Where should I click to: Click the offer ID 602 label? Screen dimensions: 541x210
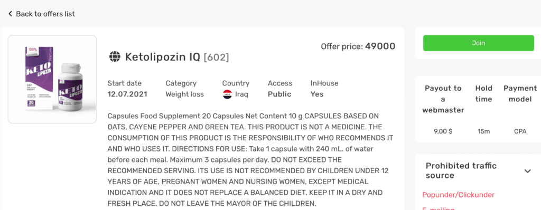pyautogui.click(x=216, y=57)
